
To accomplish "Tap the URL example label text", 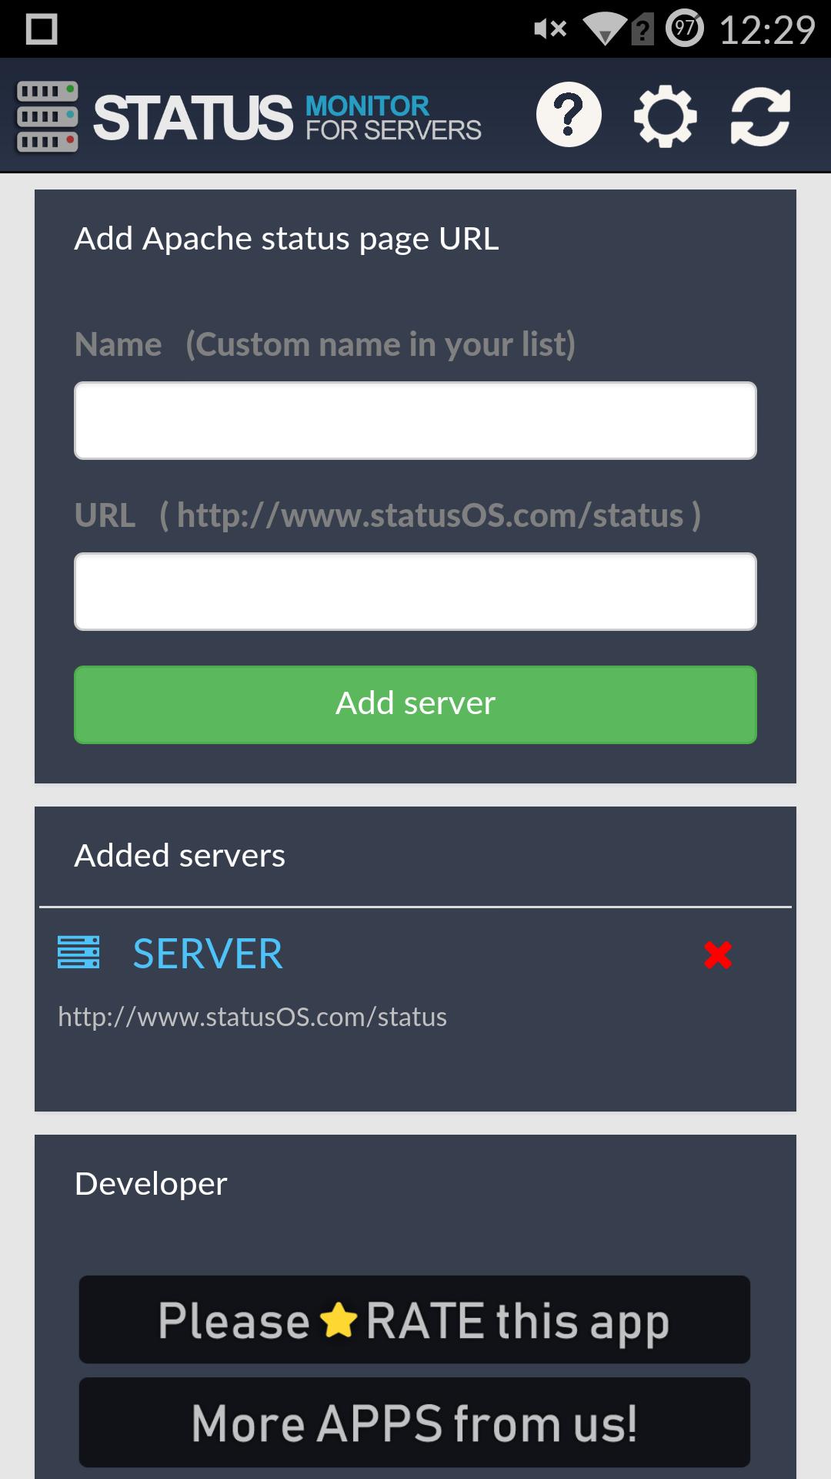I will pyautogui.click(x=388, y=515).
